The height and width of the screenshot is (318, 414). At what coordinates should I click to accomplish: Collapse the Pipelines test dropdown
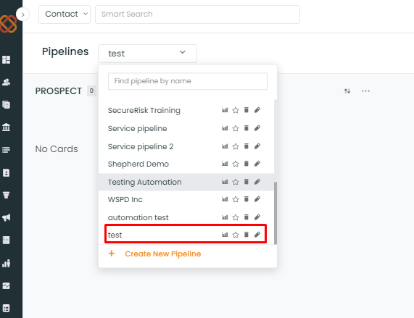pyautogui.click(x=147, y=54)
